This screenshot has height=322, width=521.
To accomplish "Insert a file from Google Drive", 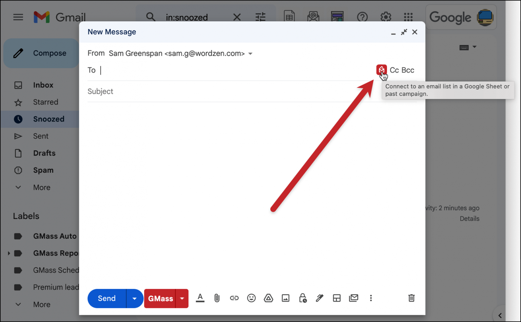I will click(x=268, y=298).
